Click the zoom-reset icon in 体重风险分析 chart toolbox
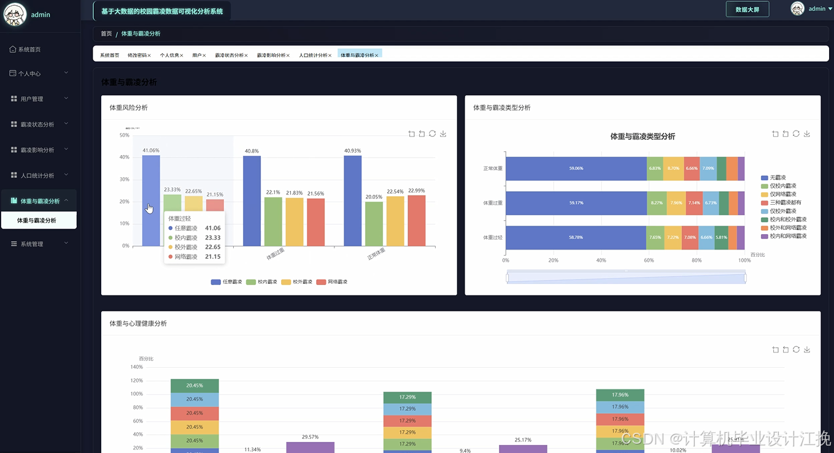 [x=422, y=134]
